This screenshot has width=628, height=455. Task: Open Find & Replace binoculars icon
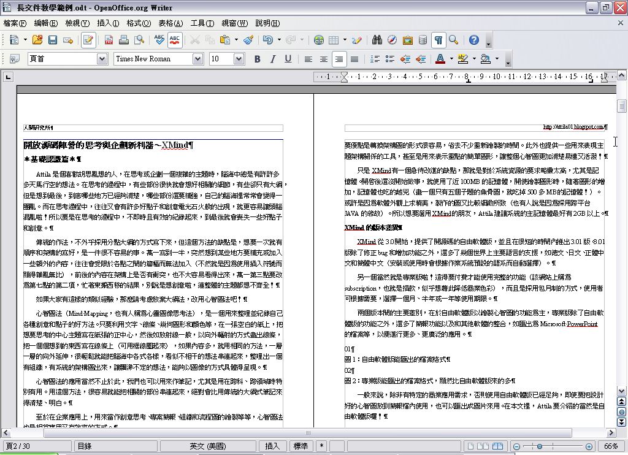(377, 40)
